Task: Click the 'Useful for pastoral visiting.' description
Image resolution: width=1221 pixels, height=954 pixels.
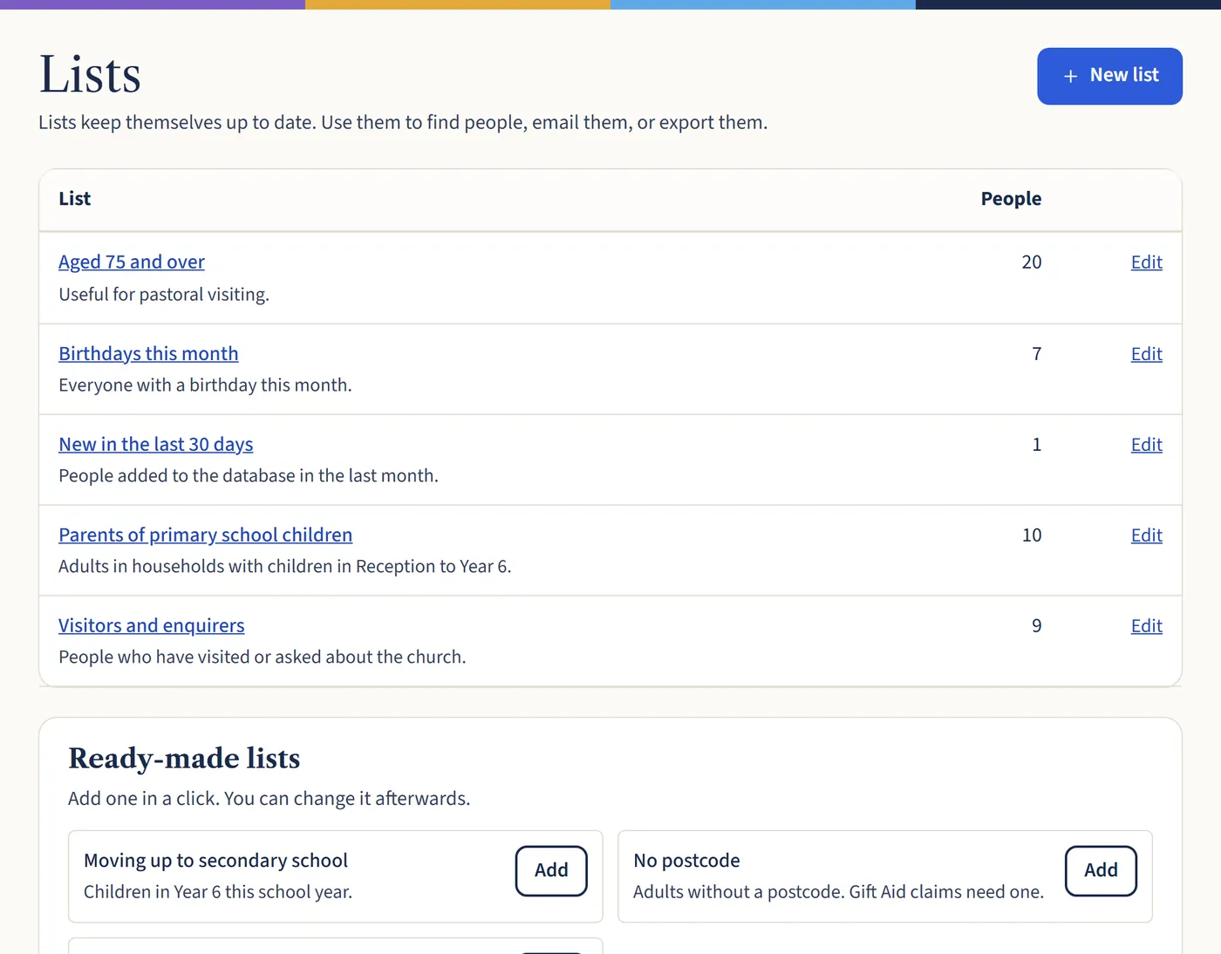Action: coord(164,295)
